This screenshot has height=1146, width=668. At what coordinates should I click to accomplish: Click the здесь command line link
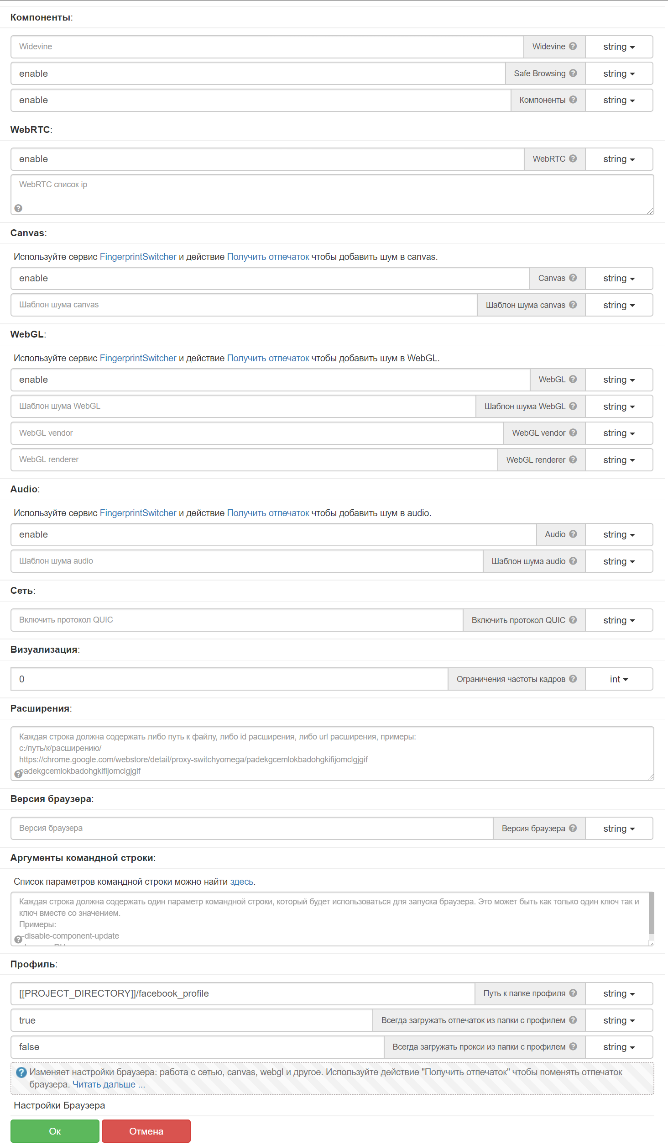pos(241,882)
